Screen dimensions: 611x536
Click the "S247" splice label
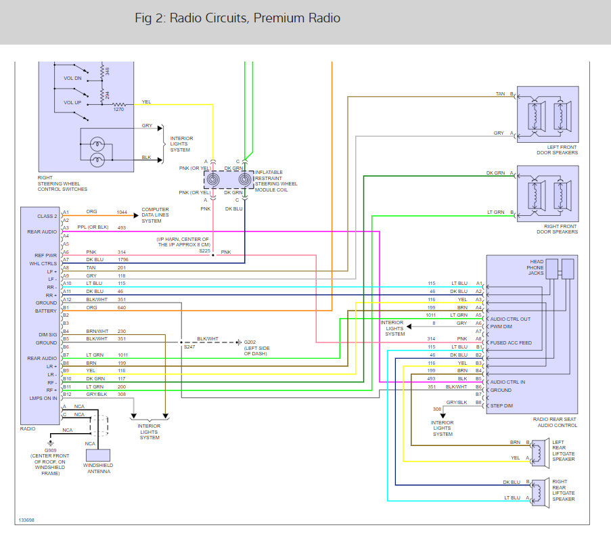189,347
